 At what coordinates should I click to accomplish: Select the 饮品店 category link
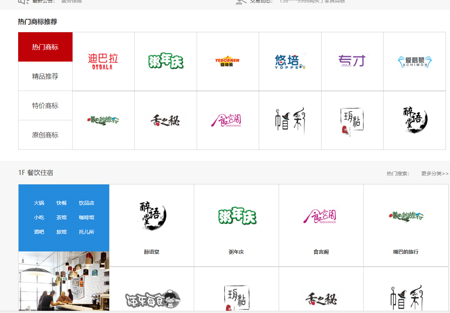[87, 203]
